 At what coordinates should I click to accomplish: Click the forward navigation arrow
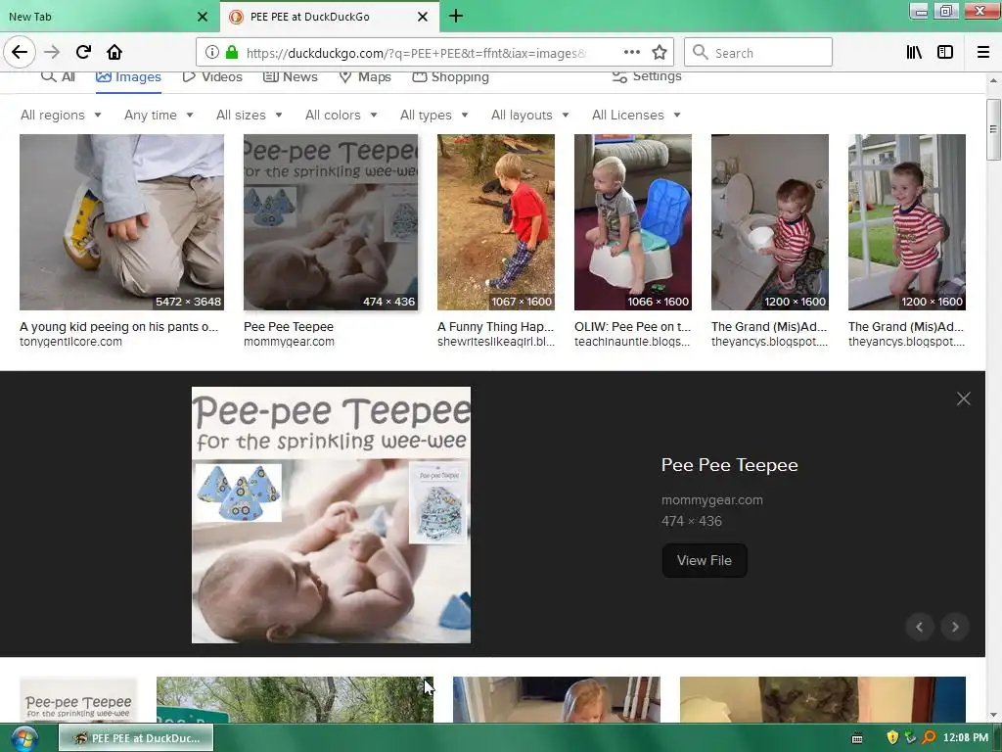pos(52,52)
